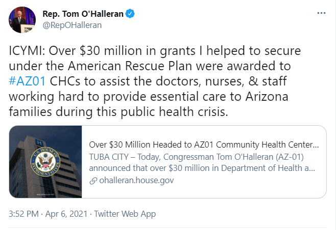This screenshot has height=230, width=336.
Task: Open the three-dot more options menu
Action: (321, 13)
